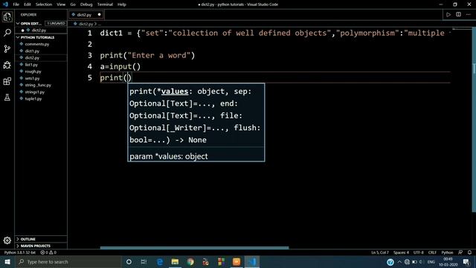Screen dimensions: 476x268
Task: Change UTF-8 file encoding
Action: [x=418, y=252]
